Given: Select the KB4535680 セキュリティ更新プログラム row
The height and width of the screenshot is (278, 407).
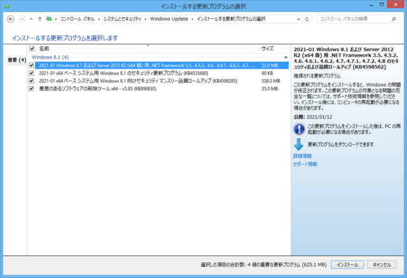Looking at the screenshot, I should 162,73.
